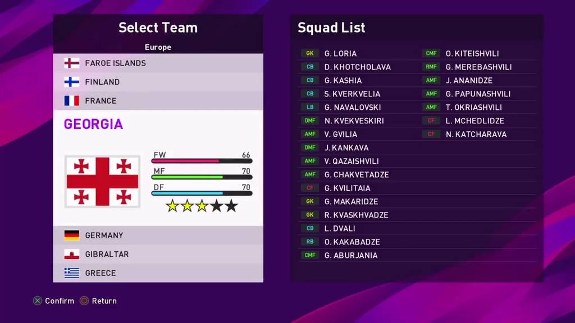This screenshot has width=575, height=323.
Task: Click the Gibraltar flag icon
Action: pos(71,254)
